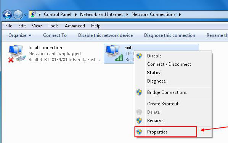
Task: Open the Tools menu
Action: click(x=53, y=26)
